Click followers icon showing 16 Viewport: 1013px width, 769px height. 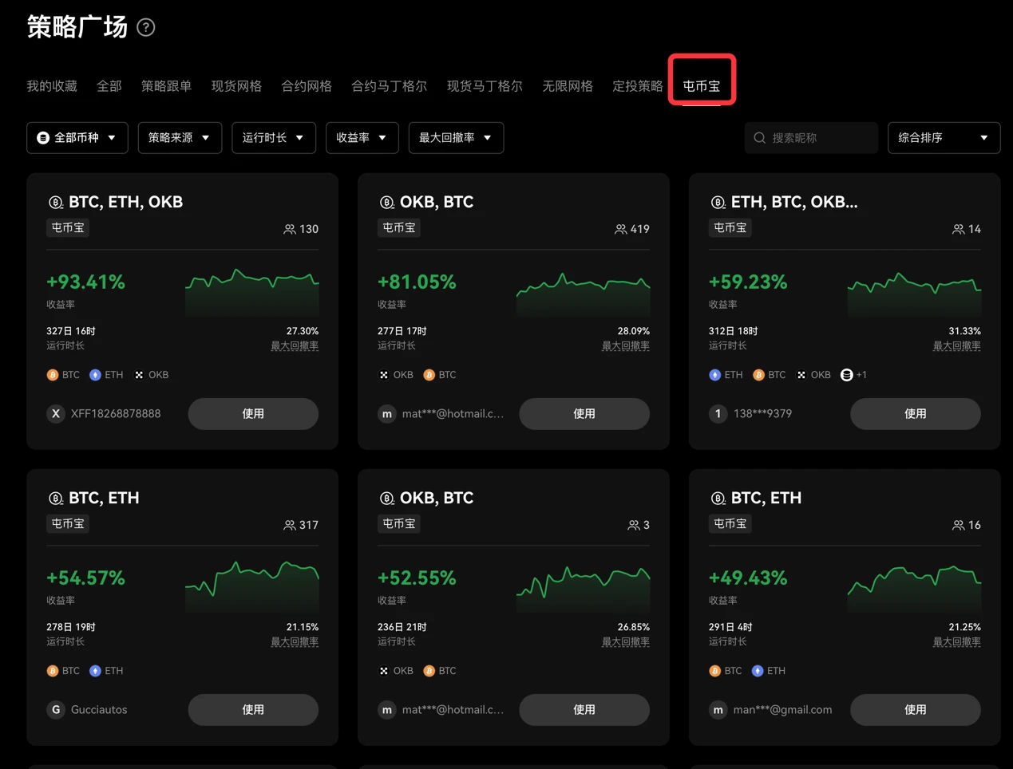coord(959,526)
